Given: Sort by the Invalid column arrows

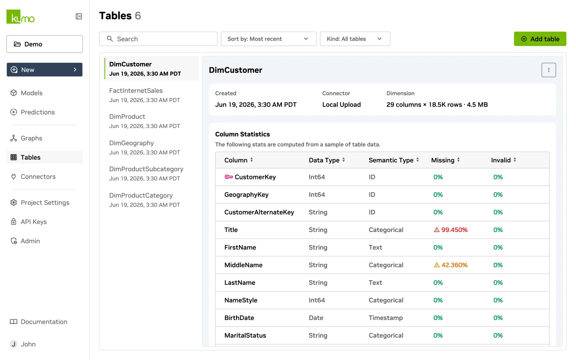Looking at the screenshot, I should (515, 160).
